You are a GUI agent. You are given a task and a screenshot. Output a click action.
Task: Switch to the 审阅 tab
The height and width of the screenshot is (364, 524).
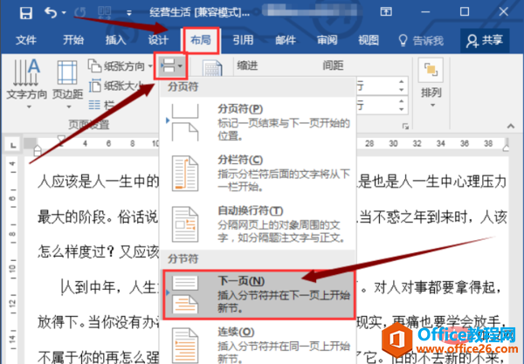point(327,40)
